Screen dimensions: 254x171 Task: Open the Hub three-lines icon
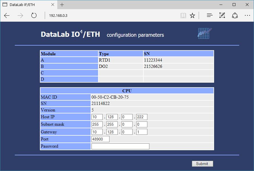click(x=210, y=15)
